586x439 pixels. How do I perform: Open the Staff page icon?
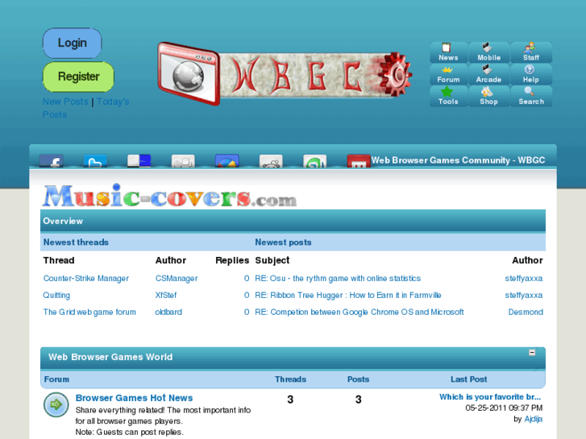[x=531, y=52]
